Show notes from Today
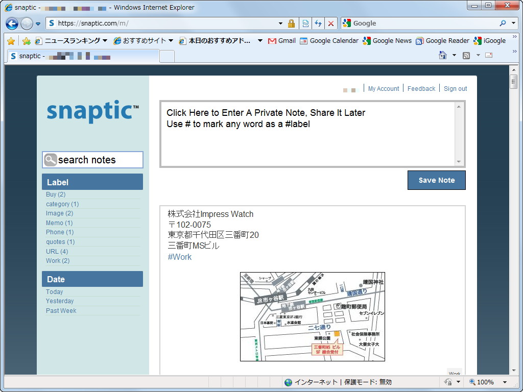This screenshot has width=523, height=392. (x=54, y=291)
